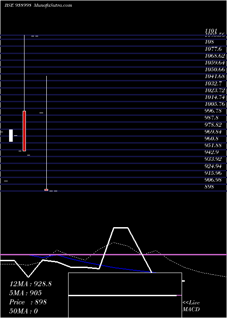Click the white-bordered MACD box

pos(125,295)
